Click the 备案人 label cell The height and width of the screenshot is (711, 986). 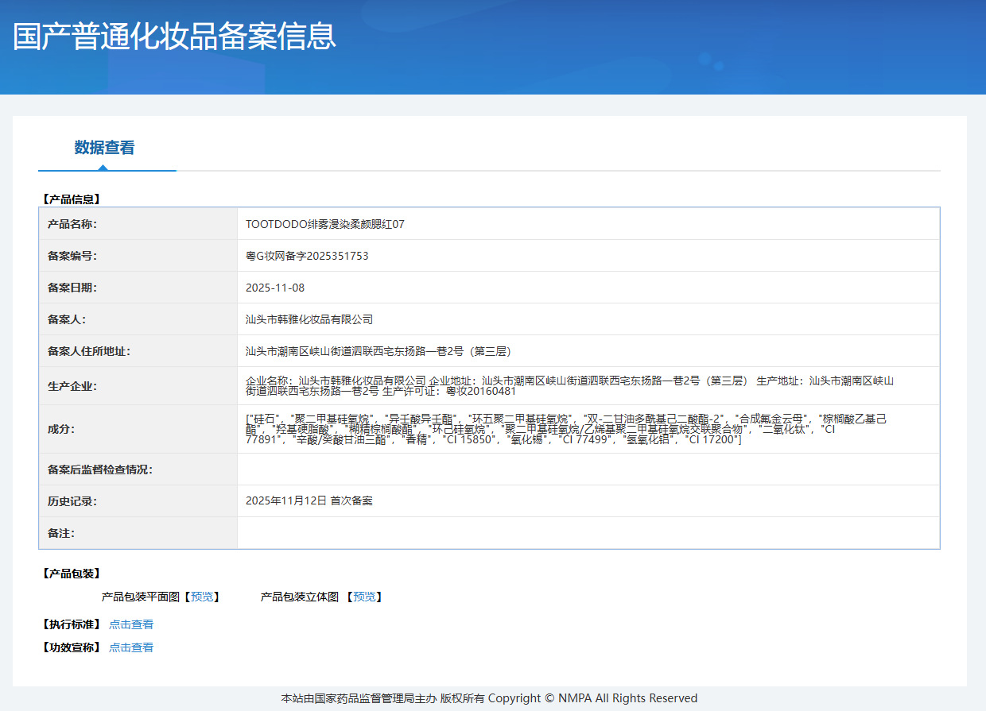(138, 319)
